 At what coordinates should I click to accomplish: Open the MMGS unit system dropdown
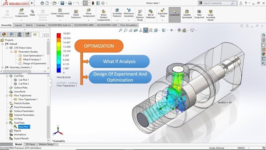point(243,148)
